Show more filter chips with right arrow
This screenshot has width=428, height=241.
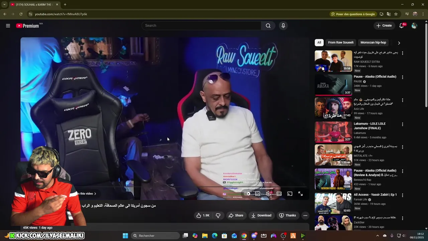[399, 43]
